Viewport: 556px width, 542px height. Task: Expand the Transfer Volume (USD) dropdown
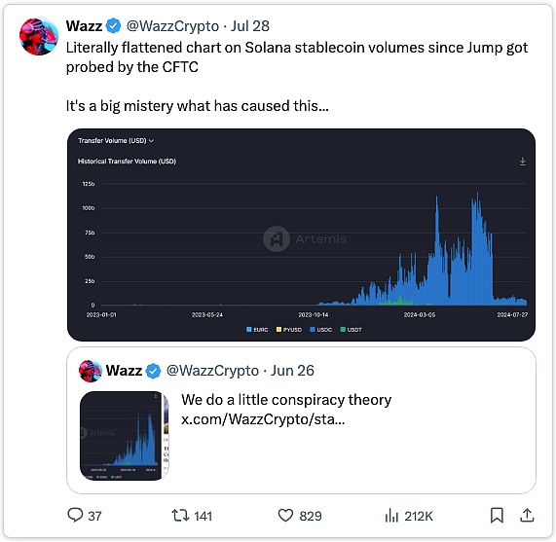[116, 141]
